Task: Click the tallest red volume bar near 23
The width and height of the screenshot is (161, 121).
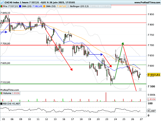Action: pos(106,97)
